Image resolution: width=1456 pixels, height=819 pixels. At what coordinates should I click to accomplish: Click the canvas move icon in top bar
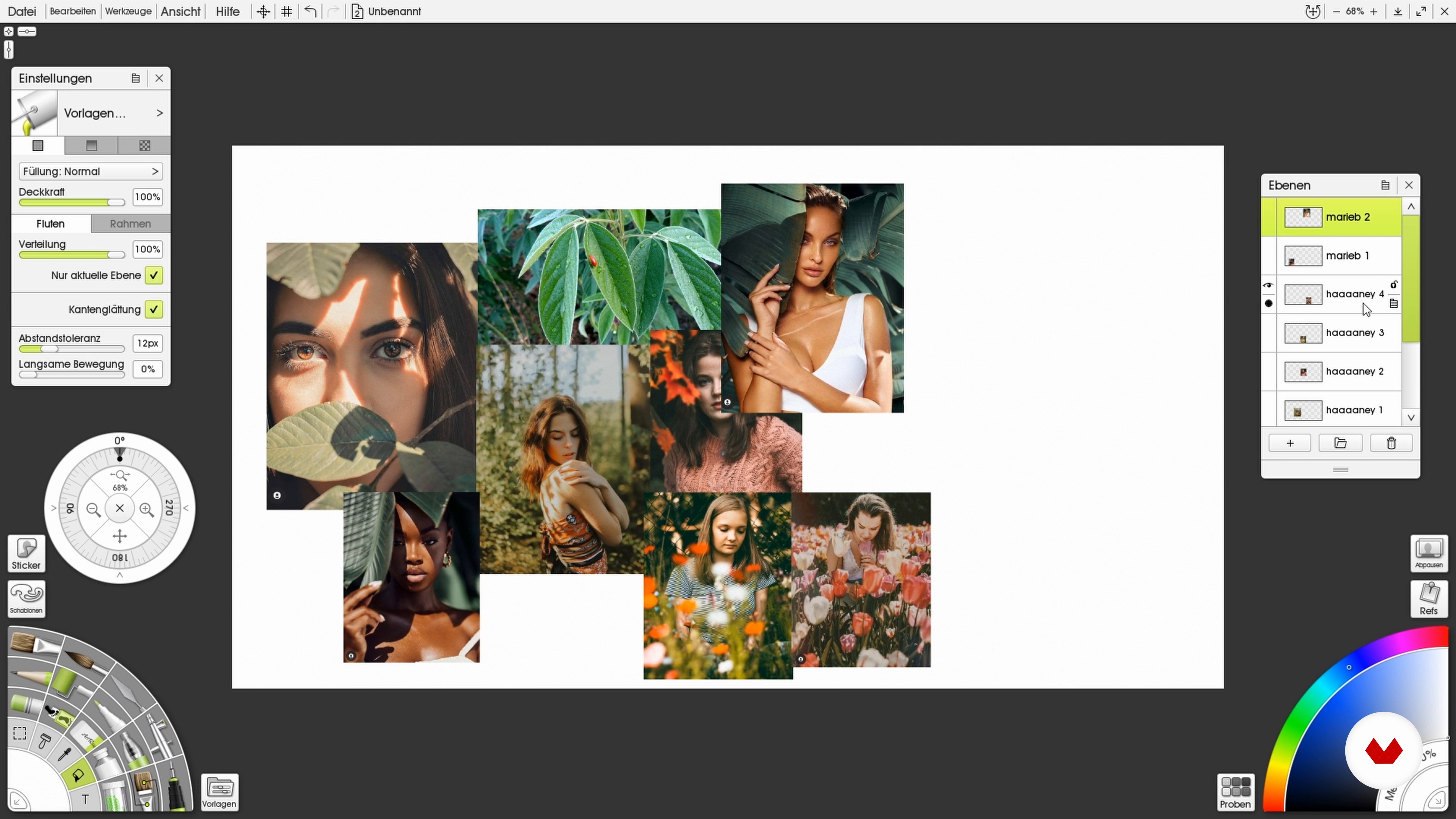pos(263,11)
